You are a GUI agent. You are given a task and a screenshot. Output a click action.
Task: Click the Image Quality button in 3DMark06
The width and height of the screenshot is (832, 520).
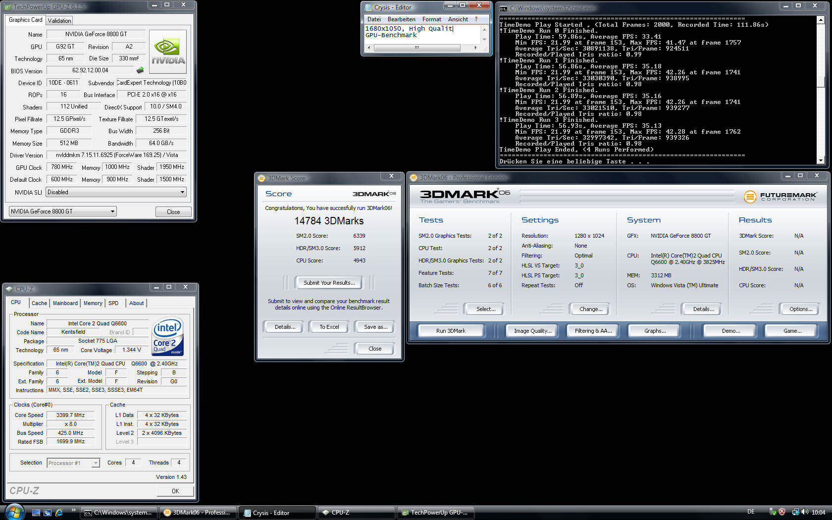(x=532, y=331)
